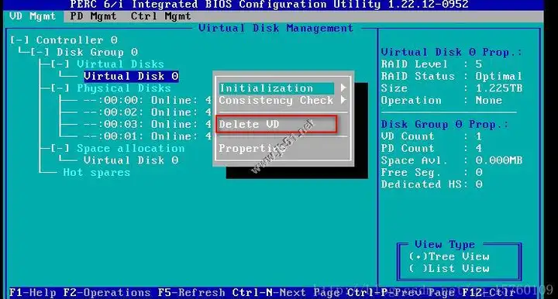Select physical disk 00:00 row
This screenshot has width=558, height=299.
point(147,100)
